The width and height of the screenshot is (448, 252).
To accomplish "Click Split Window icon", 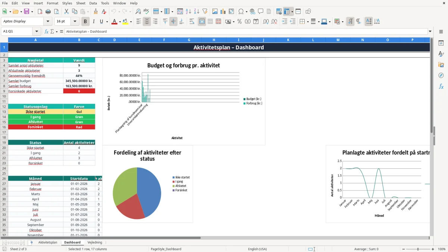I will pyautogui.click(x=298, y=12).
